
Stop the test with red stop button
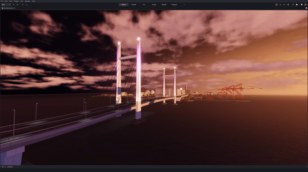pos(23,4)
